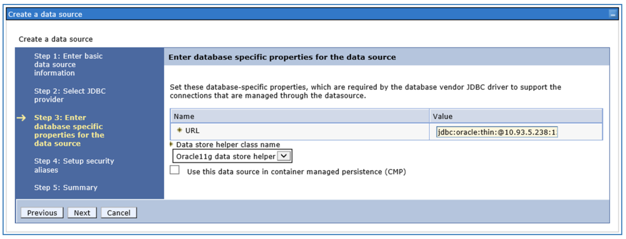Screen dimensions: 626x239
Task: Cancel the data source creation
Action: 118,213
